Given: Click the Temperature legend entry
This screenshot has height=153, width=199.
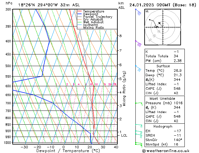Looking at the screenshot, I should (91, 11).
